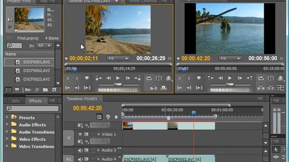Adjust the Source monitor shuttle slider
This screenshot has height=162, width=289.
(118, 85)
